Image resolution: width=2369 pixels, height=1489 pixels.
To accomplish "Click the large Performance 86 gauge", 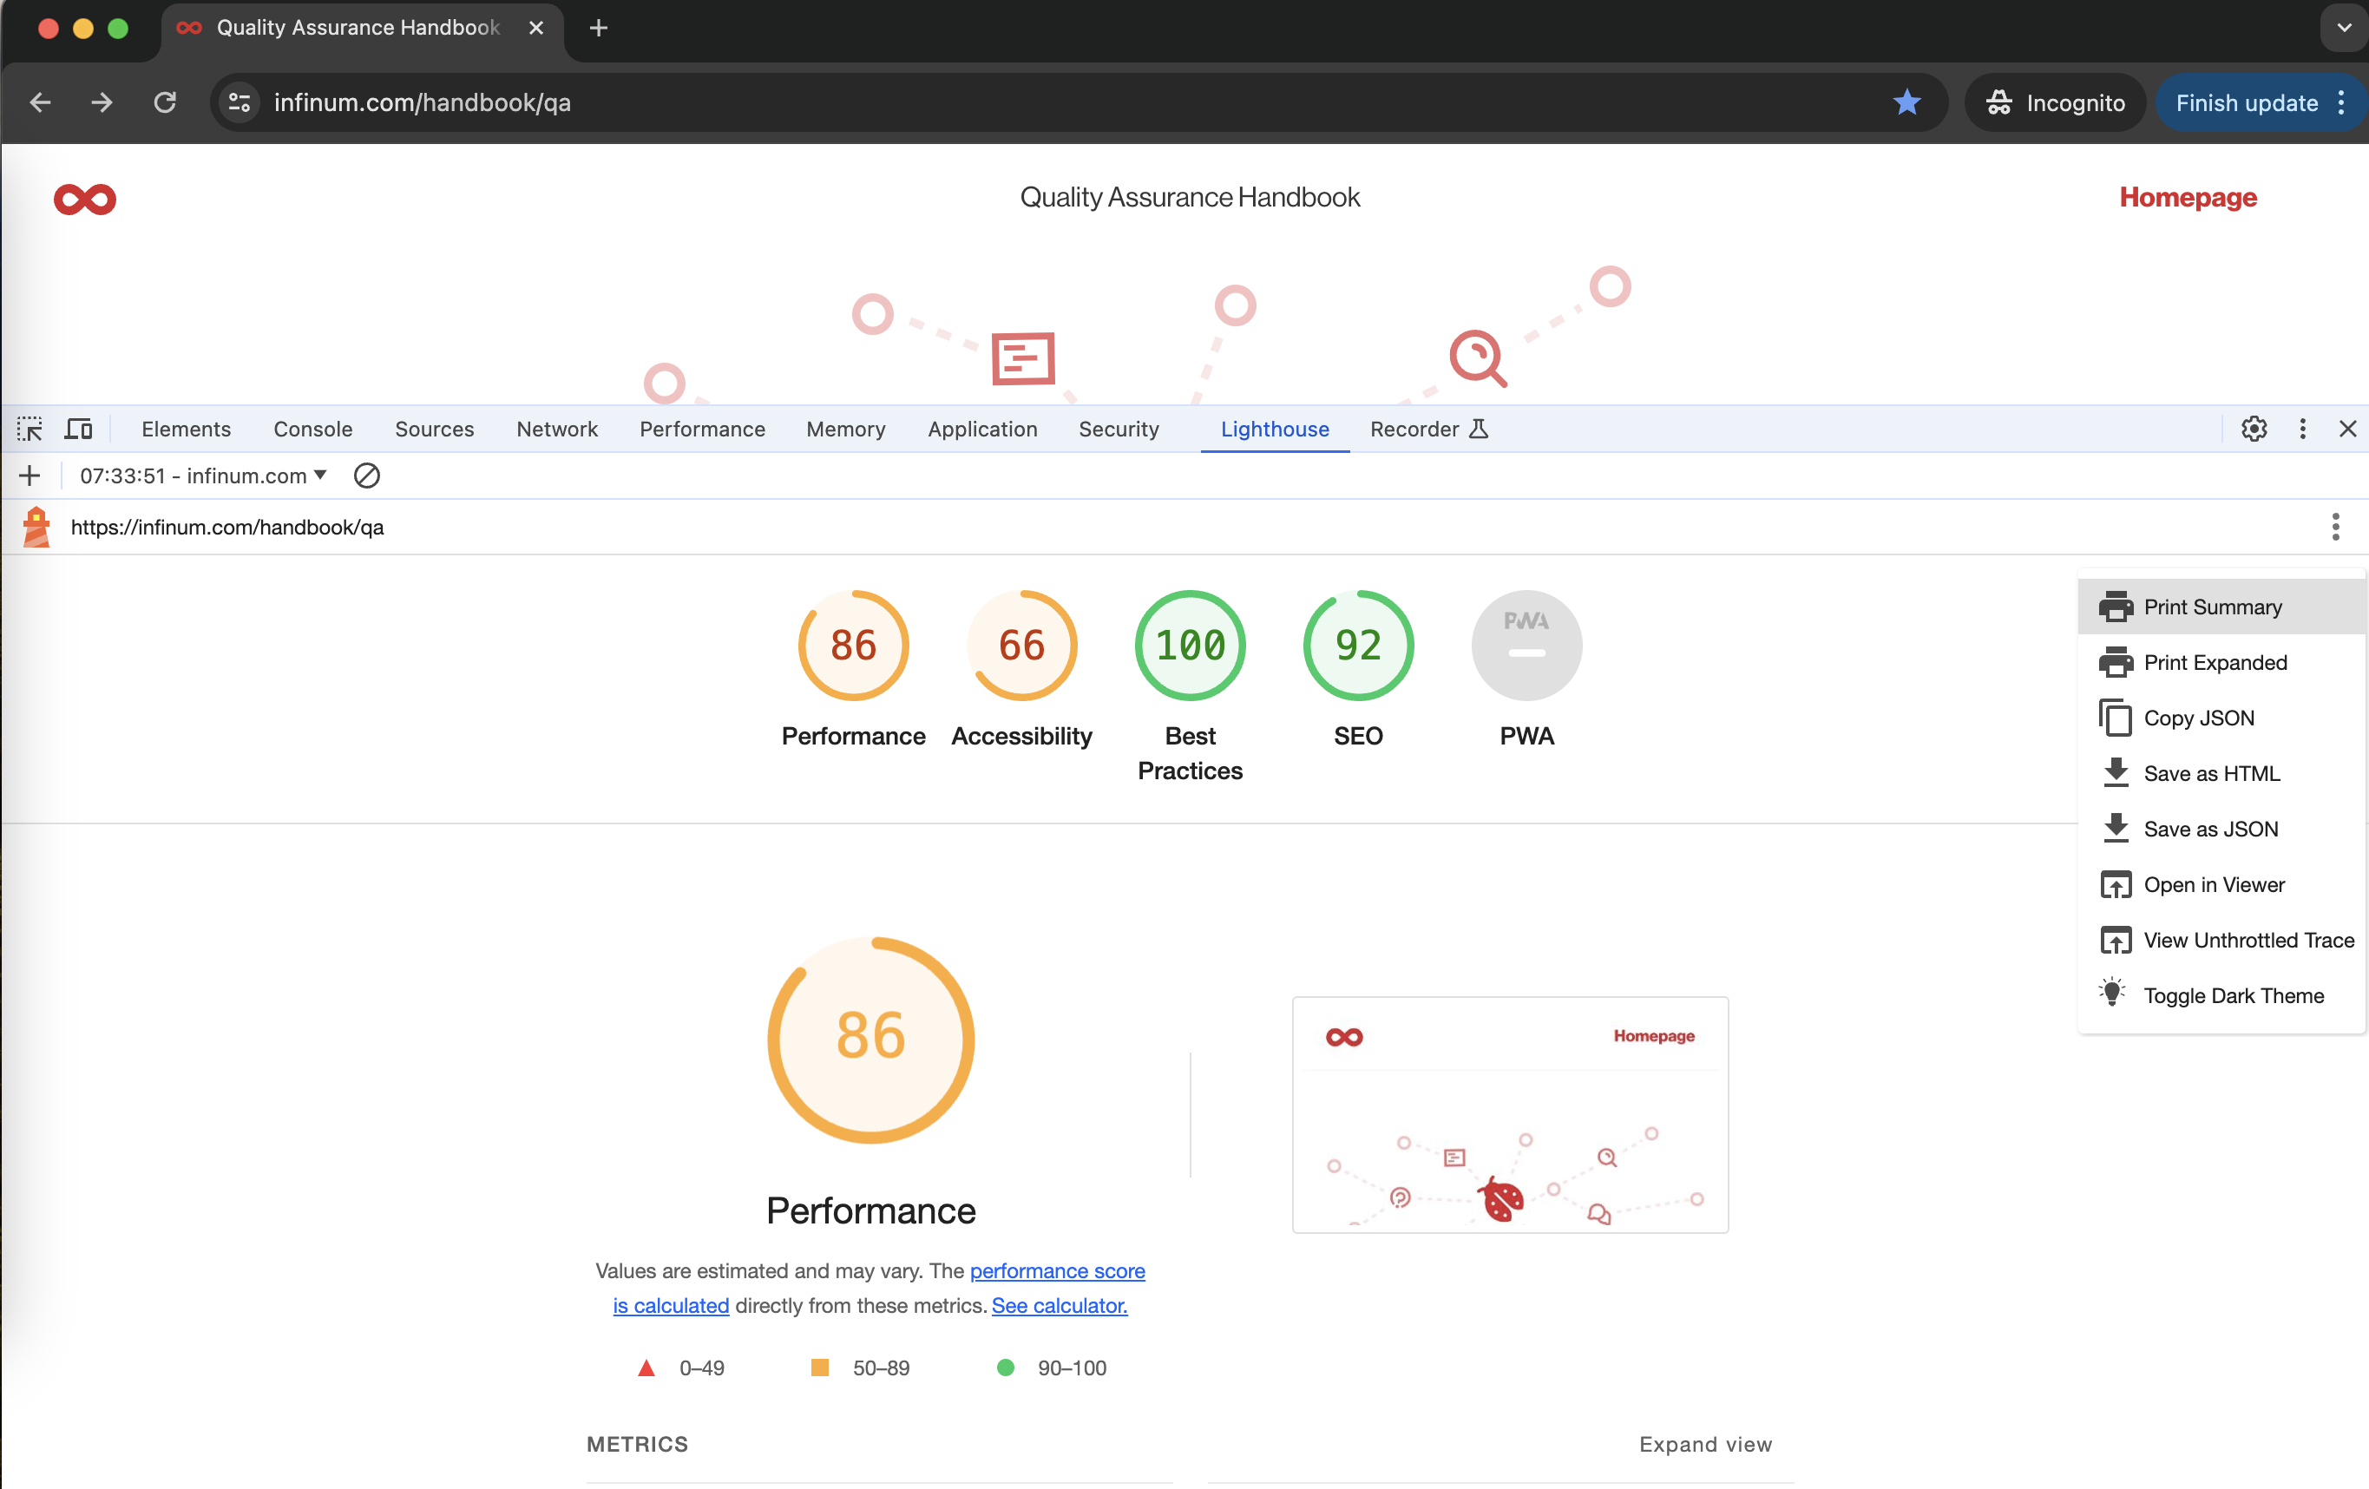I will (870, 1040).
